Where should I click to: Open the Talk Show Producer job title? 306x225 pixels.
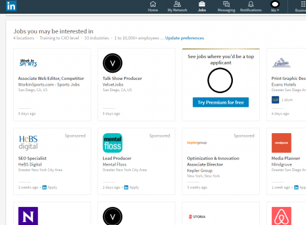(x=122, y=78)
